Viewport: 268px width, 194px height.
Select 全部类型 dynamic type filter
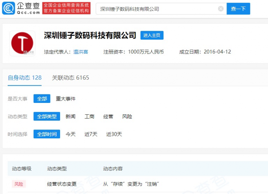pyautogui.click(x=47, y=117)
